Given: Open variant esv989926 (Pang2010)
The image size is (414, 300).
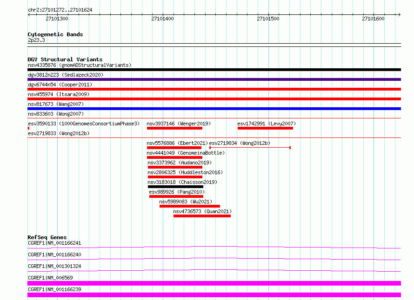Looking at the screenshot, I should pos(177,192).
